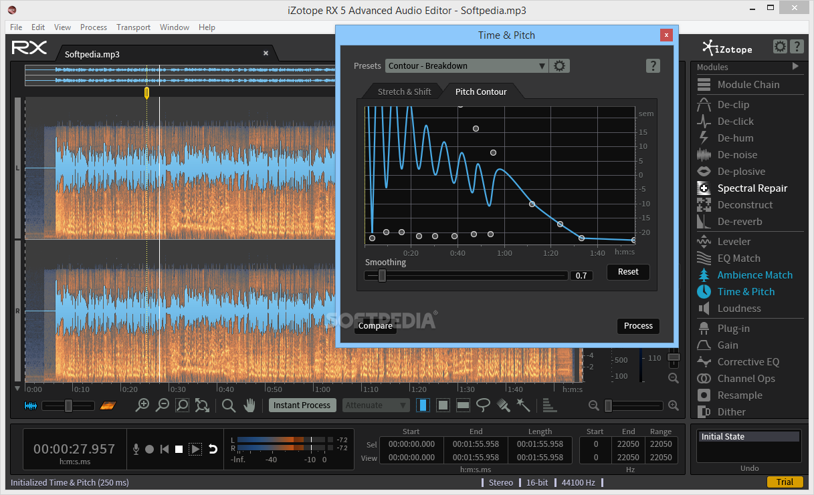Viewport: 814px width, 495px height.
Task: Click the Reset button
Action: (628, 272)
